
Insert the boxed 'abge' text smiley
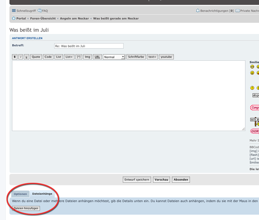(x=256, y=95)
